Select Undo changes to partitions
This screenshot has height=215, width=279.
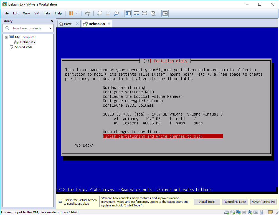132,132
